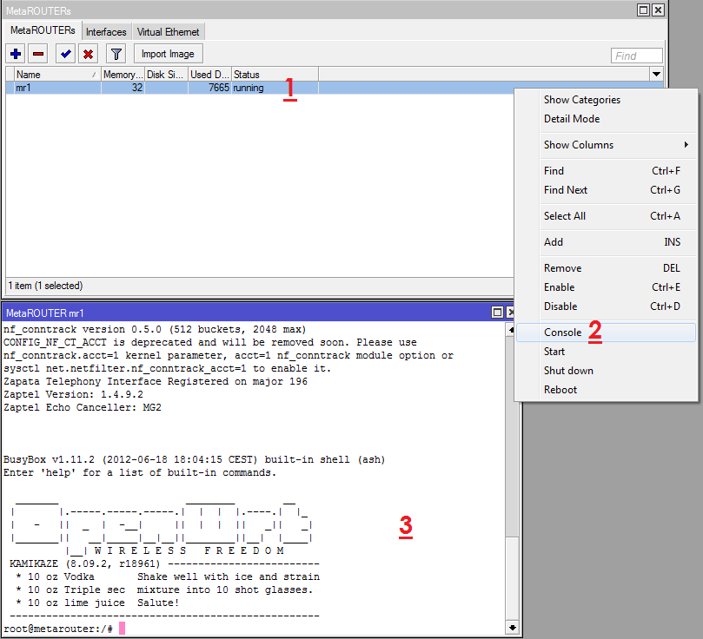Click the memory value 32
The image size is (703, 639).
tap(137, 88)
